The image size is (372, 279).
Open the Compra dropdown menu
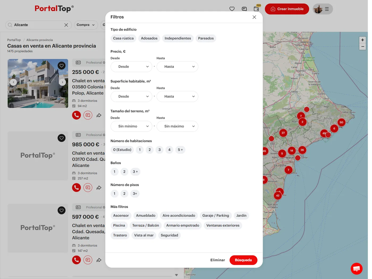[x=86, y=25]
